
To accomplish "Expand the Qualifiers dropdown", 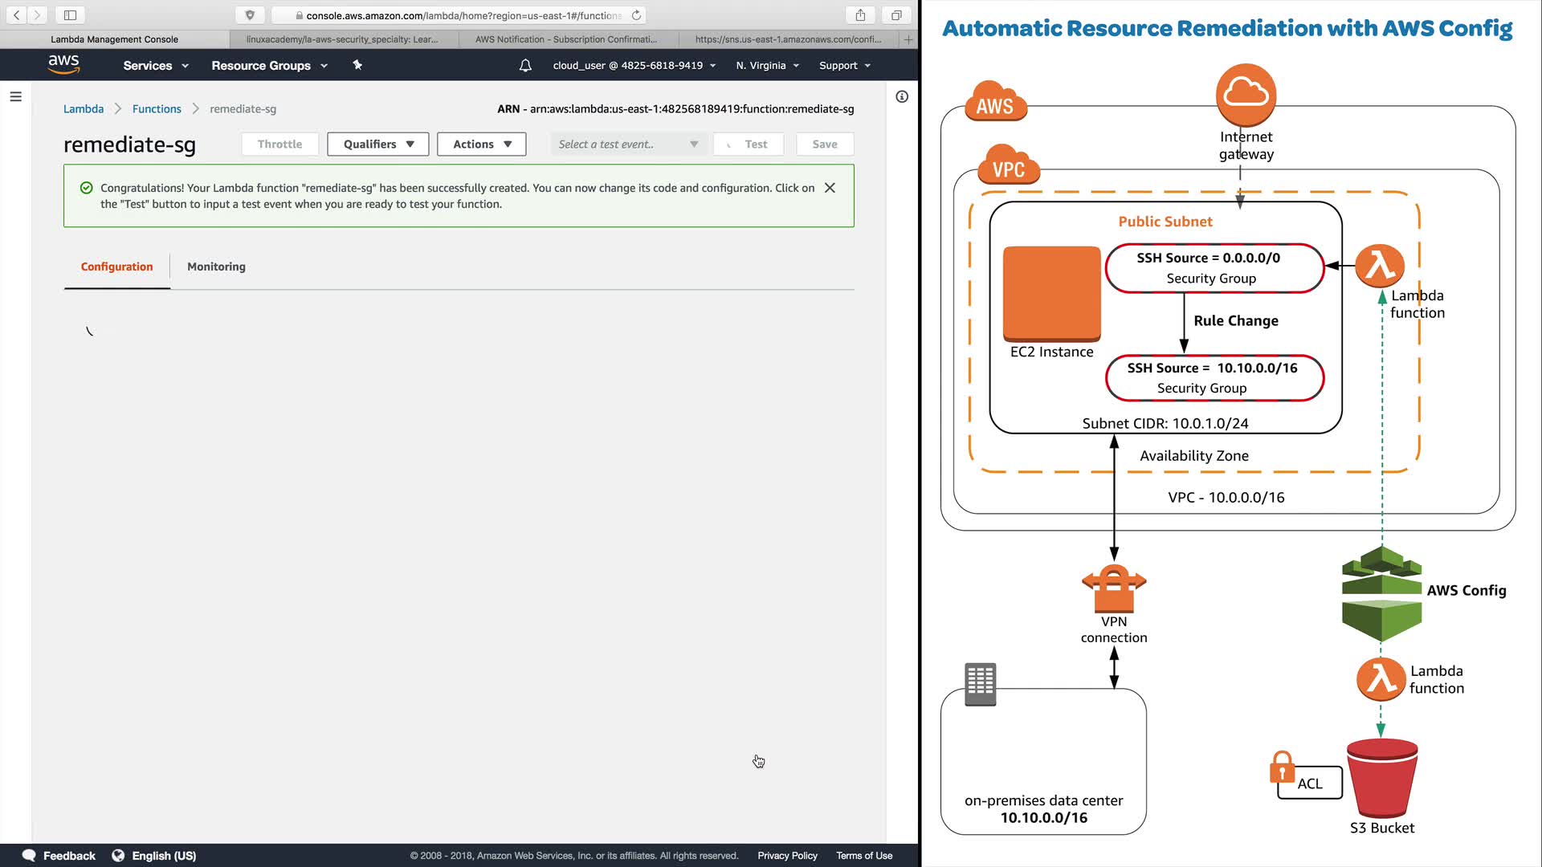I will 378,144.
